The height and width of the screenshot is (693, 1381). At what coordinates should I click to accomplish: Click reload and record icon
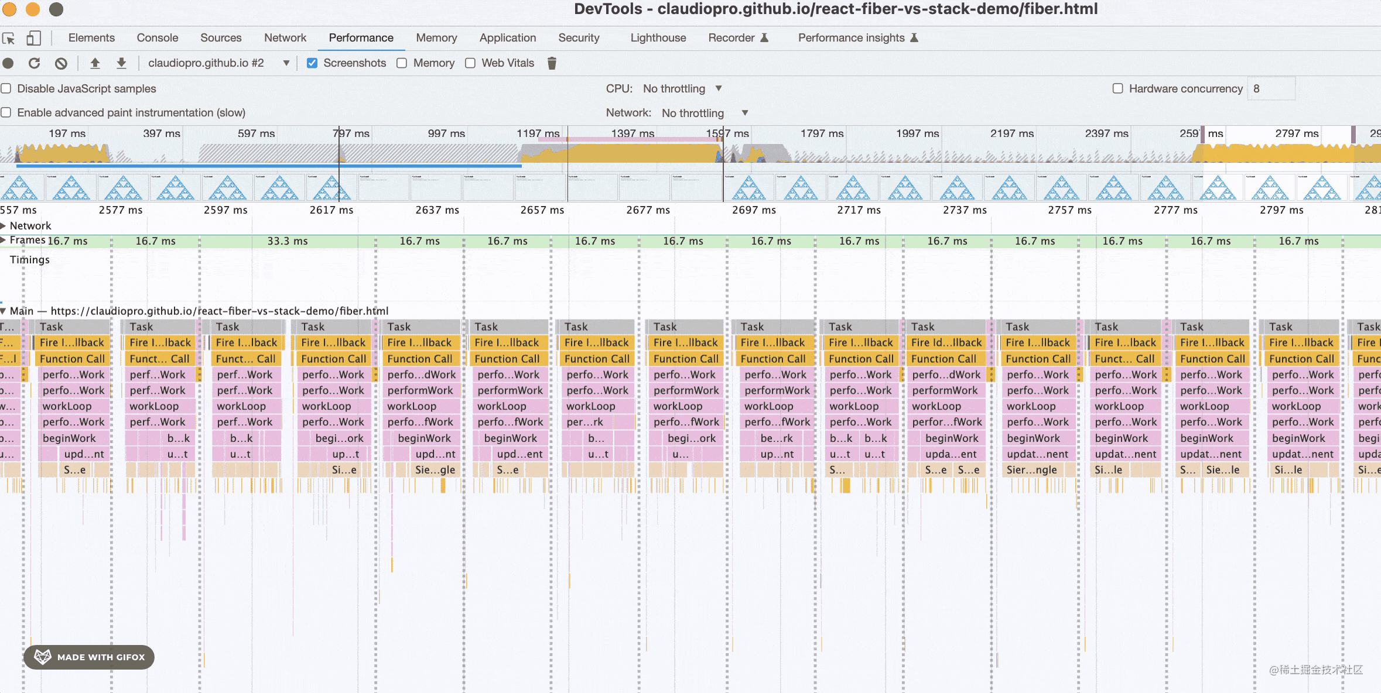(35, 63)
